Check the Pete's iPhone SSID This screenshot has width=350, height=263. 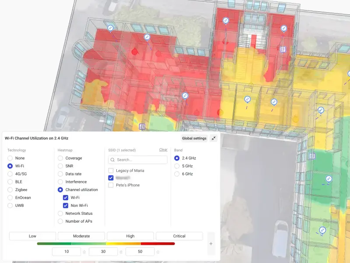coord(111,185)
